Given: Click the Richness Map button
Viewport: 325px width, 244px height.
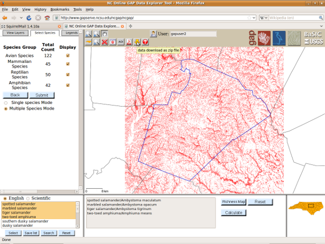Looking at the screenshot, I should click(233, 202).
